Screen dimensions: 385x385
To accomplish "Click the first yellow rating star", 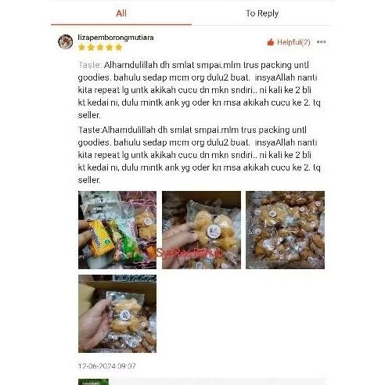I will point(81,48).
